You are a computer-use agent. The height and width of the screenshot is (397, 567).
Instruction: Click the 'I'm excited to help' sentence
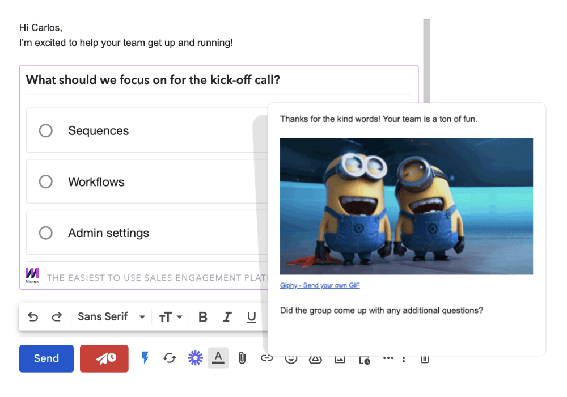click(126, 43)
